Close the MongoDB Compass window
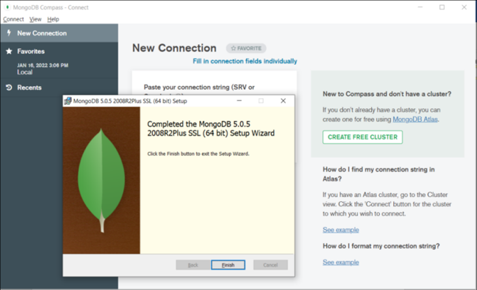The width and height of the screenshot is (477, 290). (x=464, y=7)
